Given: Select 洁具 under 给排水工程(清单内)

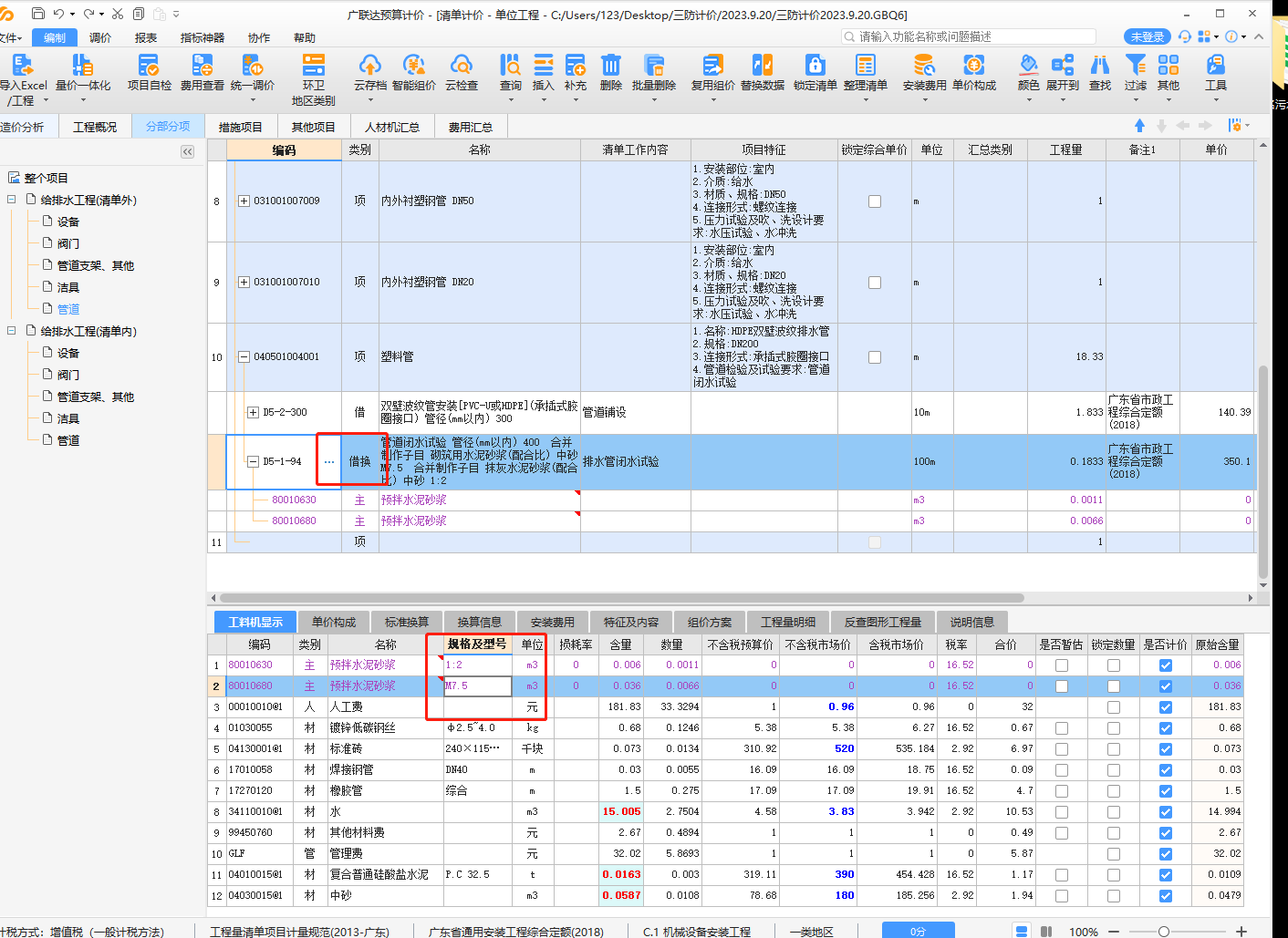Looking at the screenshot, I should coord(68,418).
